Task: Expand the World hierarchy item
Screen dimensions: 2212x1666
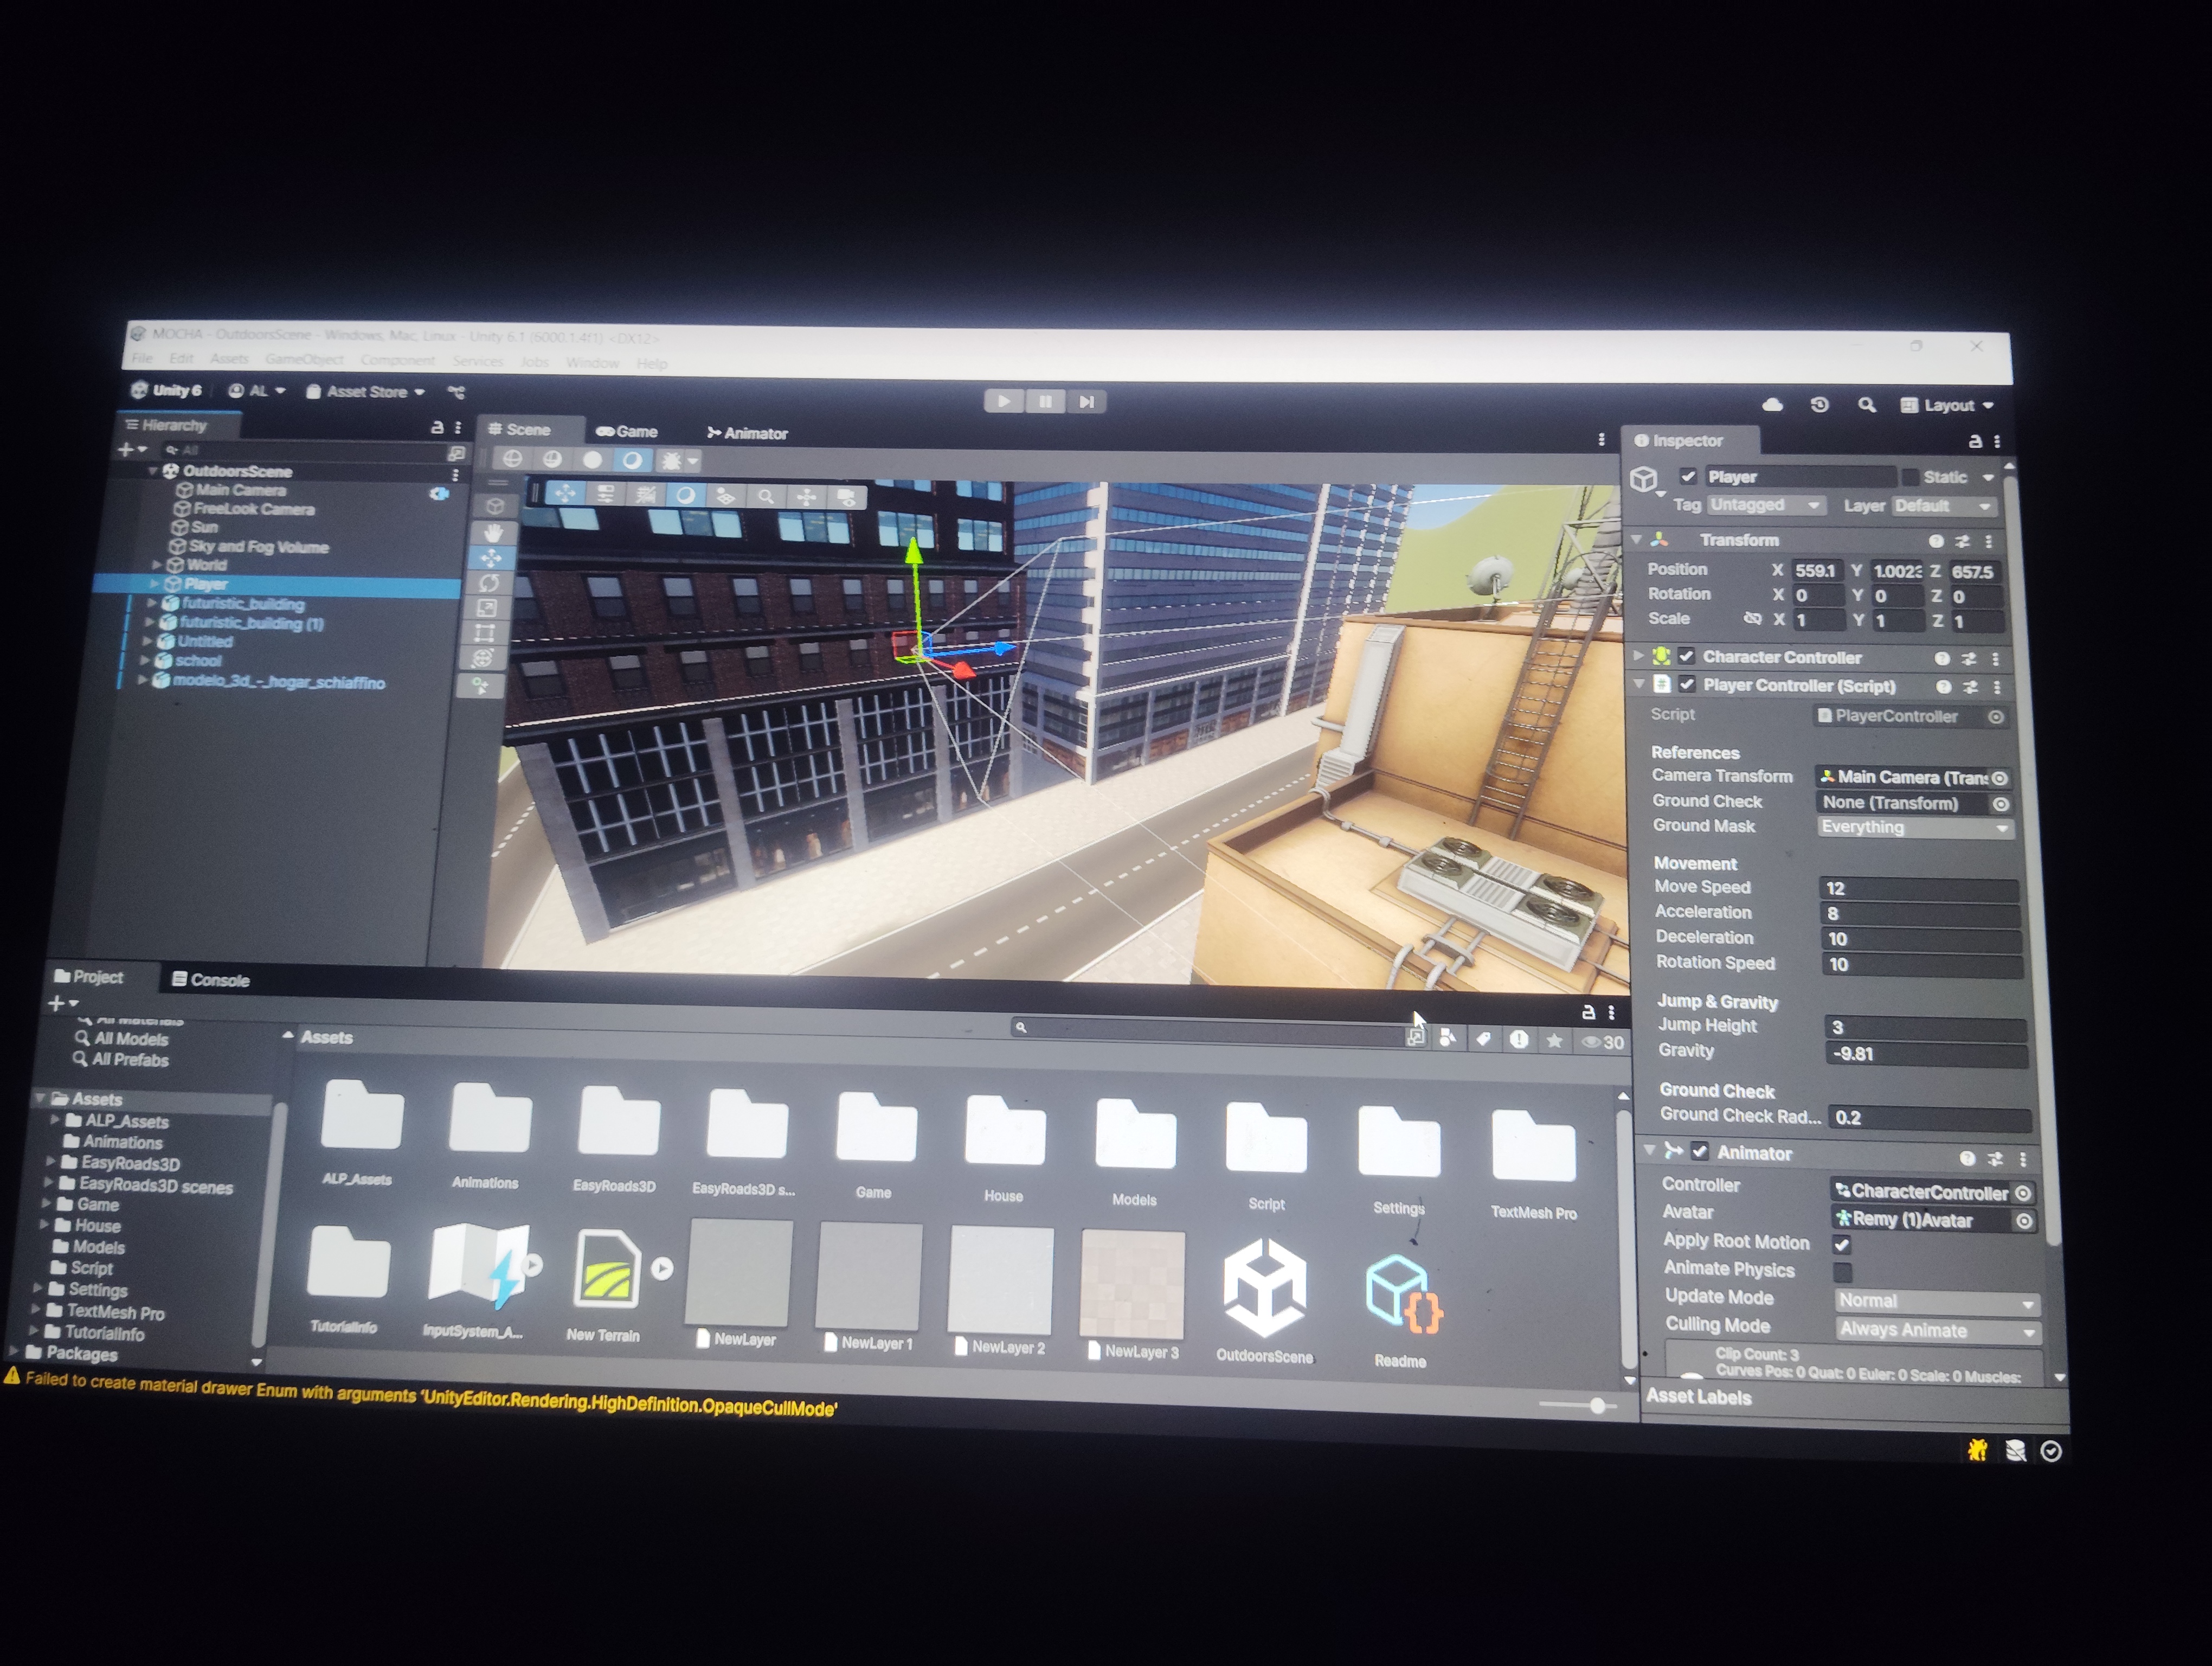Action: pyautogui.click(x=157, y=565)
